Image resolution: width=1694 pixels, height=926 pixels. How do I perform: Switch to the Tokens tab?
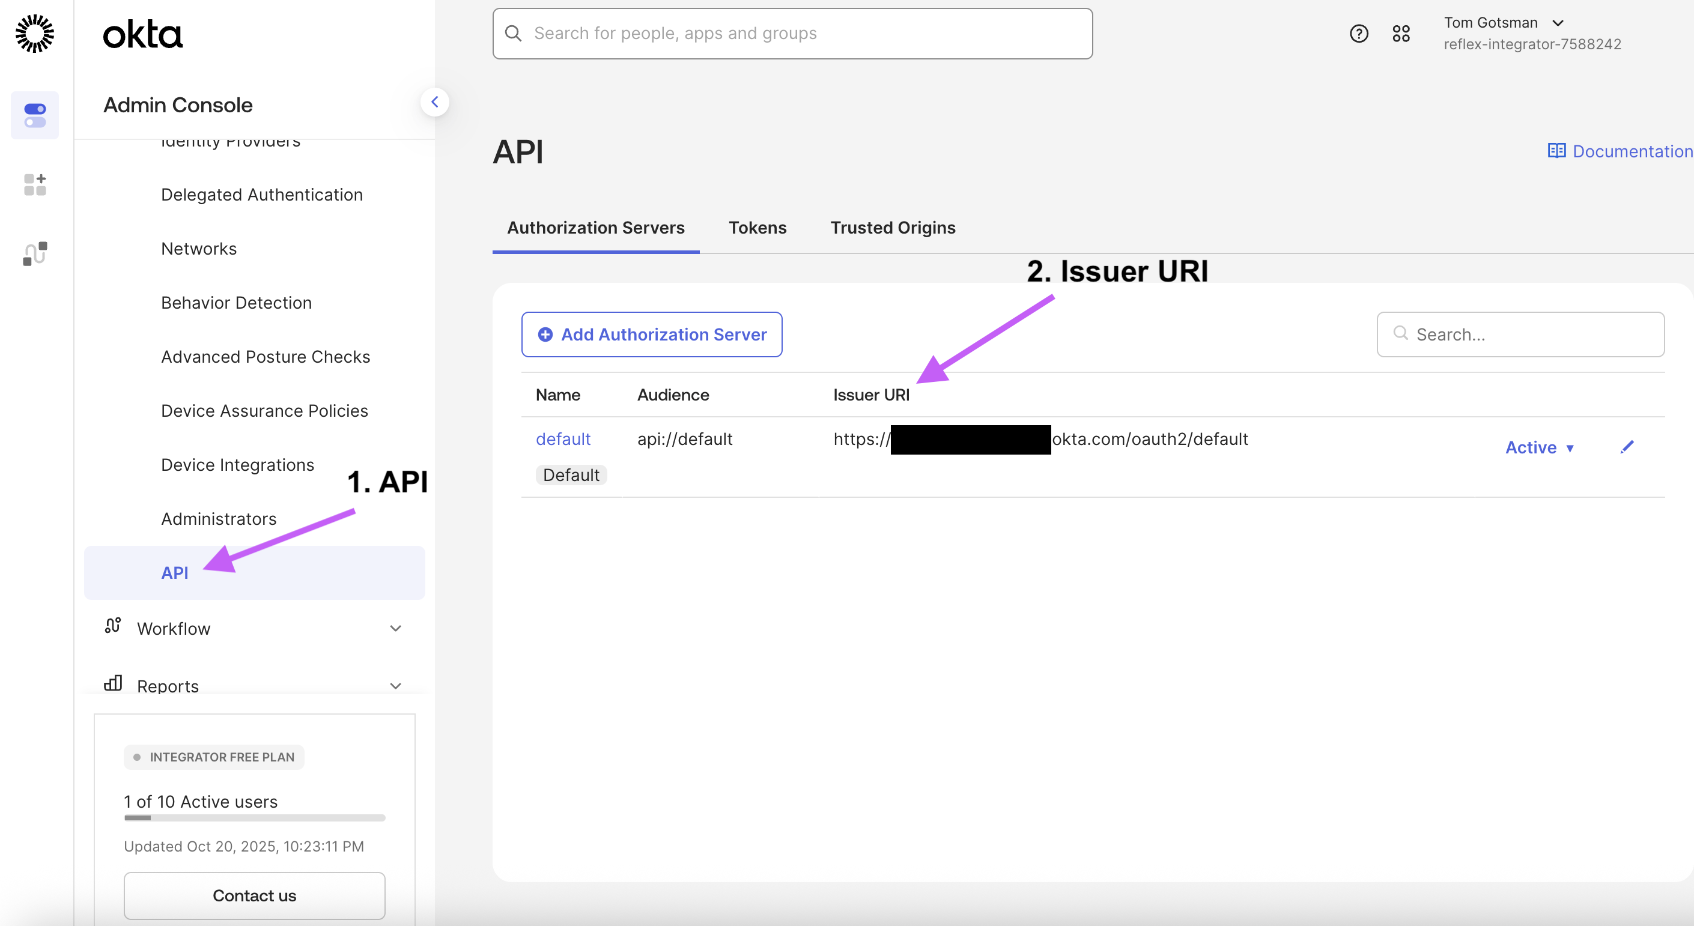[x=757, y=228]
